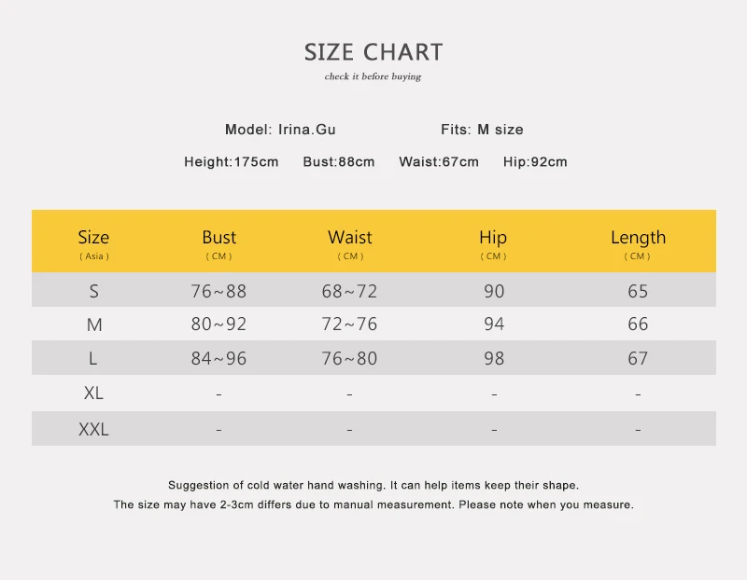
Task: Select the XL size row label
Action: 93,393
